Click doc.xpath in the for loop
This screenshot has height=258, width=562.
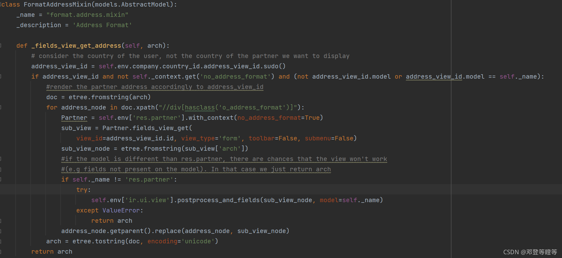point(138,107)
